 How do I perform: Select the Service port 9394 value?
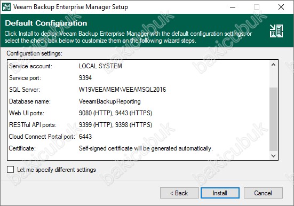[x=85, y=78]
